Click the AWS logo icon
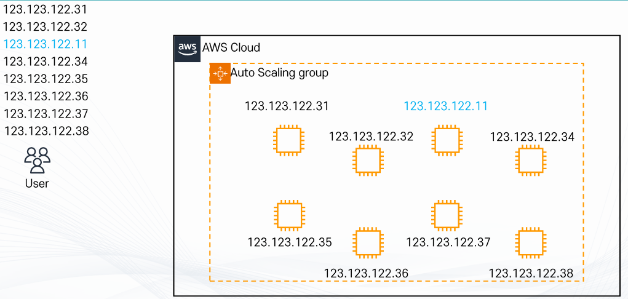Viewport: 628px width, 299px height. (188, 49)
